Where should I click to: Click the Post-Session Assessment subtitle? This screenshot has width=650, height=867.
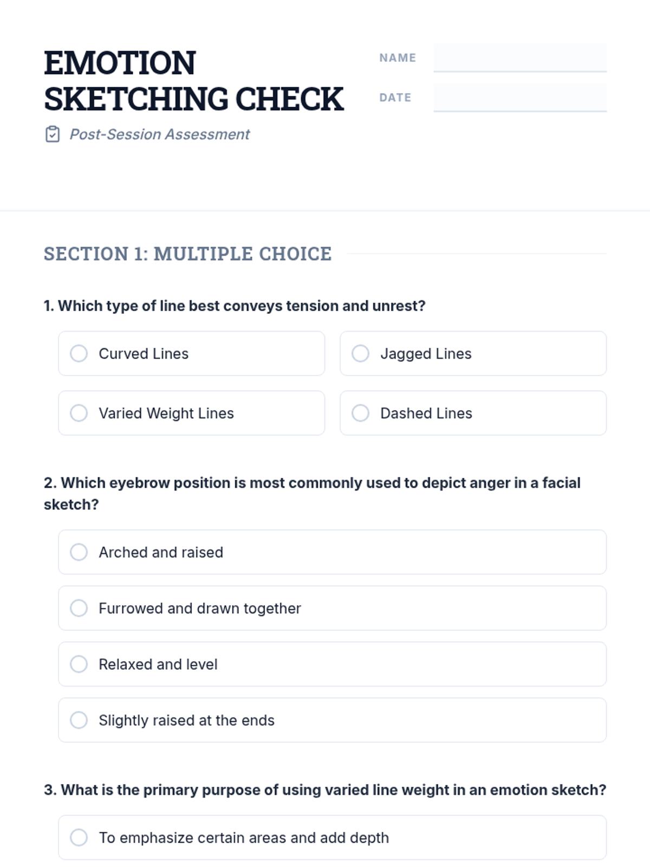(159, 134)
